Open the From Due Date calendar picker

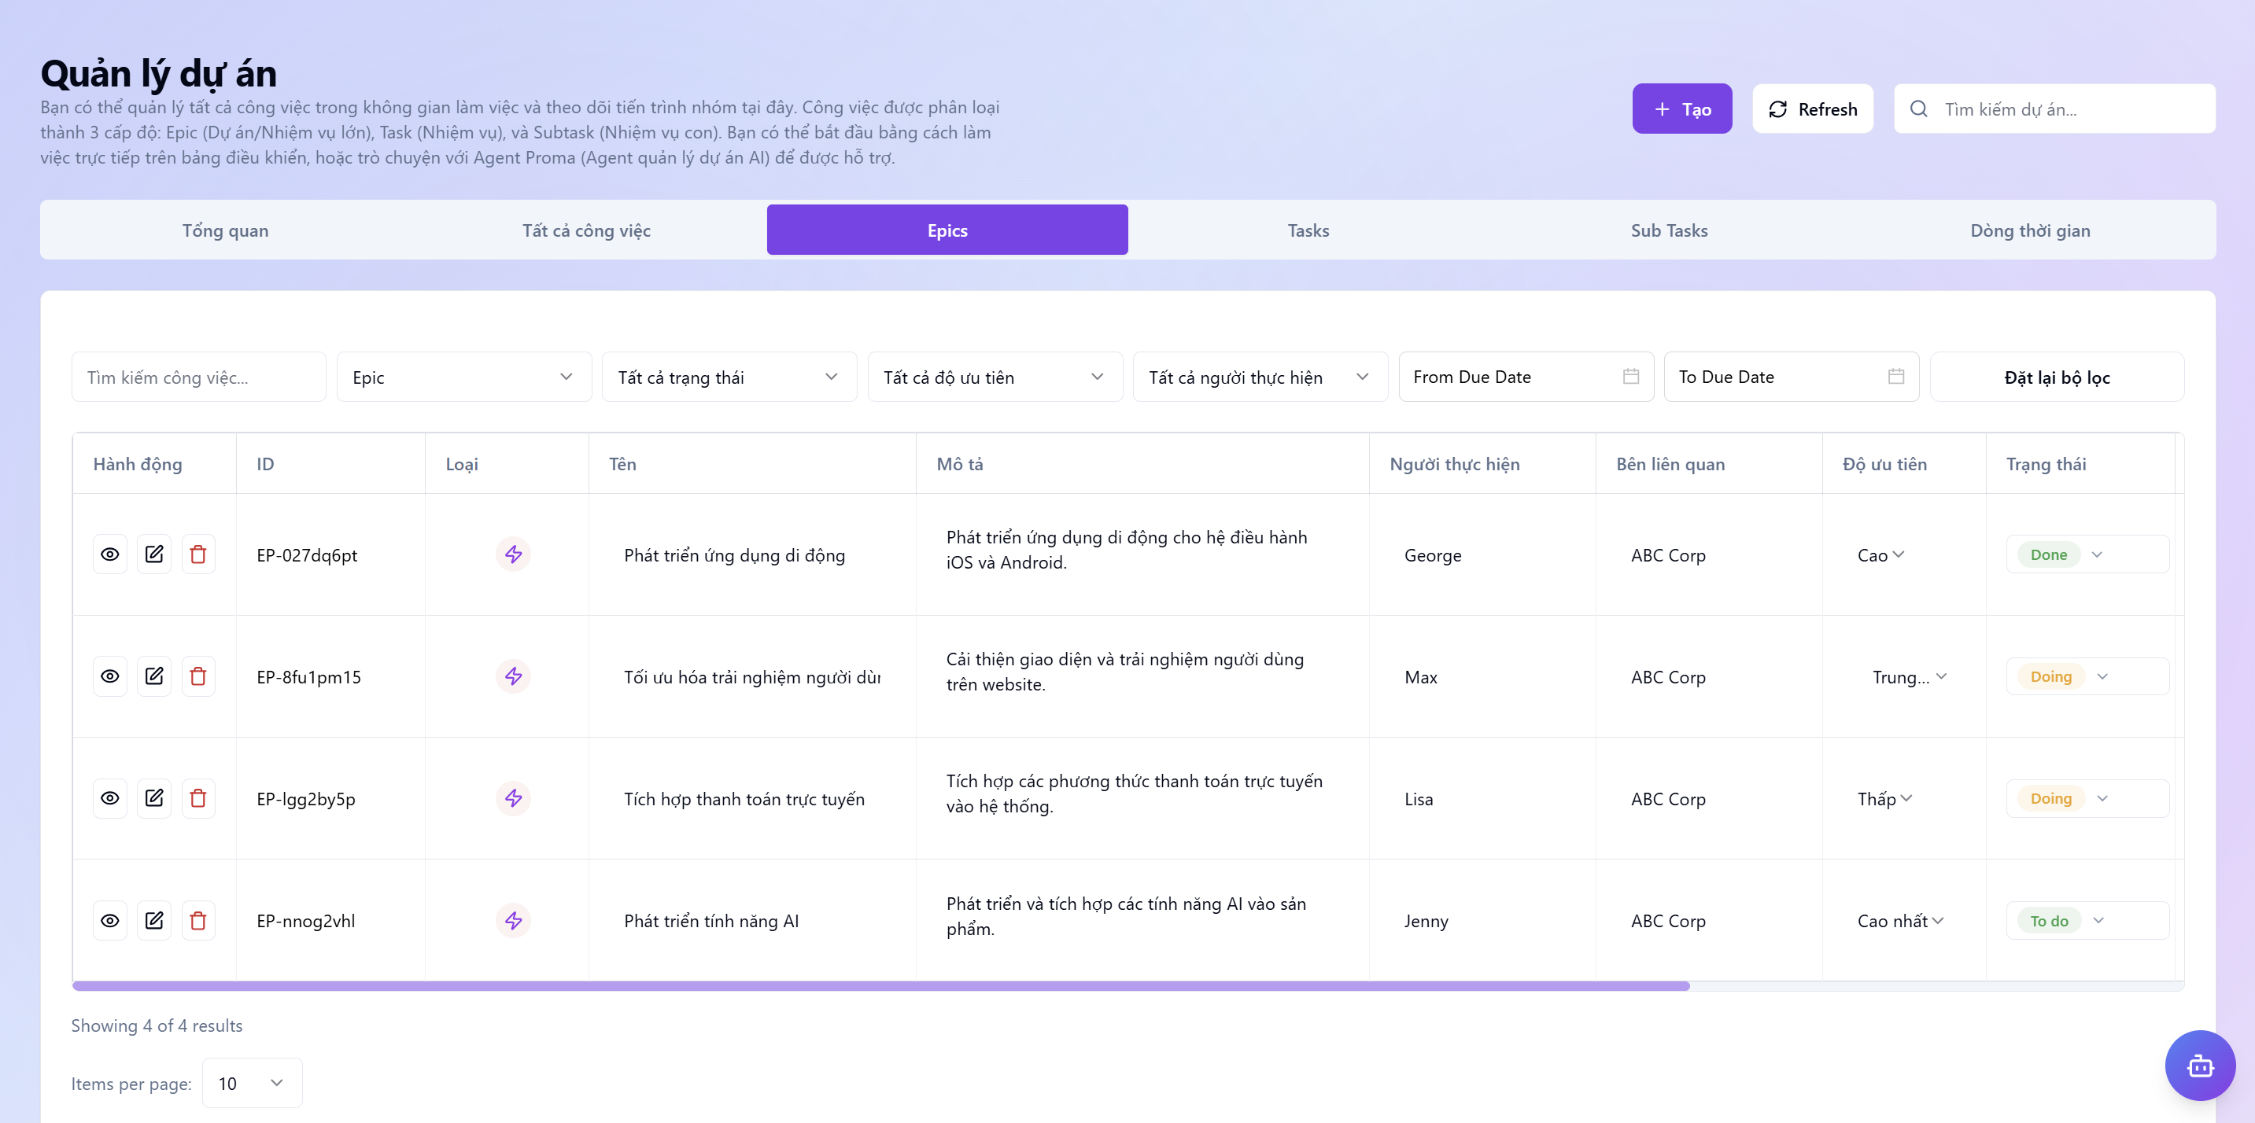tap(1526, 377)
